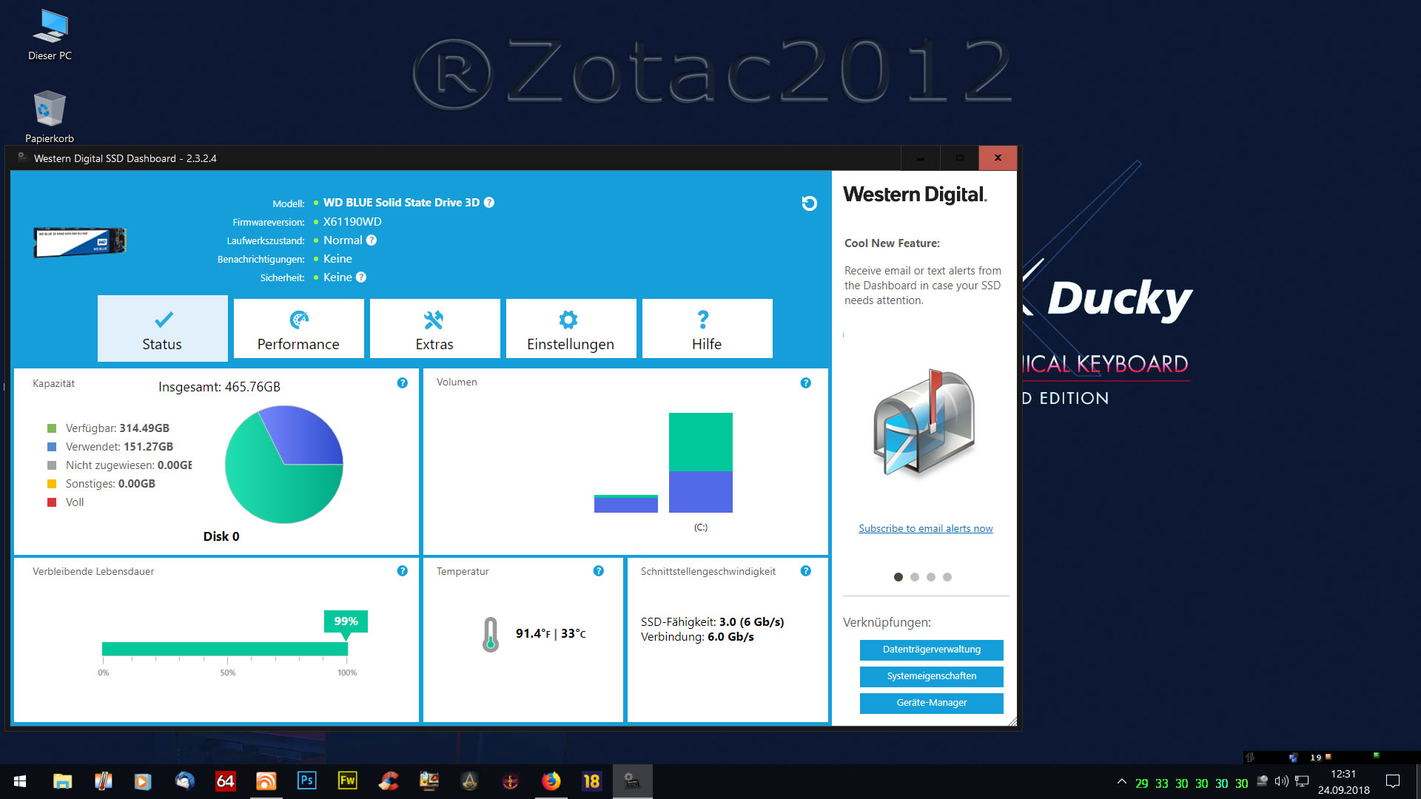Click the 99% remaining life progress bar

[x=224, y=649]
